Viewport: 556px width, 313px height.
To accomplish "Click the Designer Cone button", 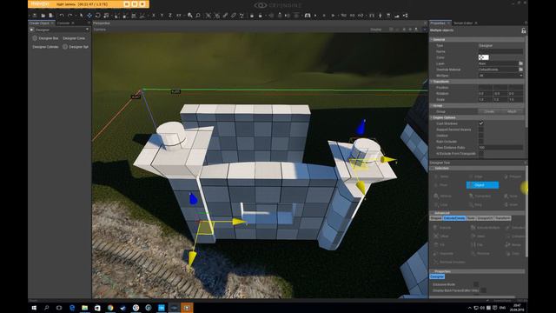I will tap(74, 38).
